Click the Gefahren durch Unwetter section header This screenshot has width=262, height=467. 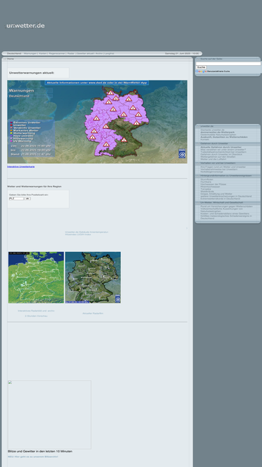tap(214, 144)
